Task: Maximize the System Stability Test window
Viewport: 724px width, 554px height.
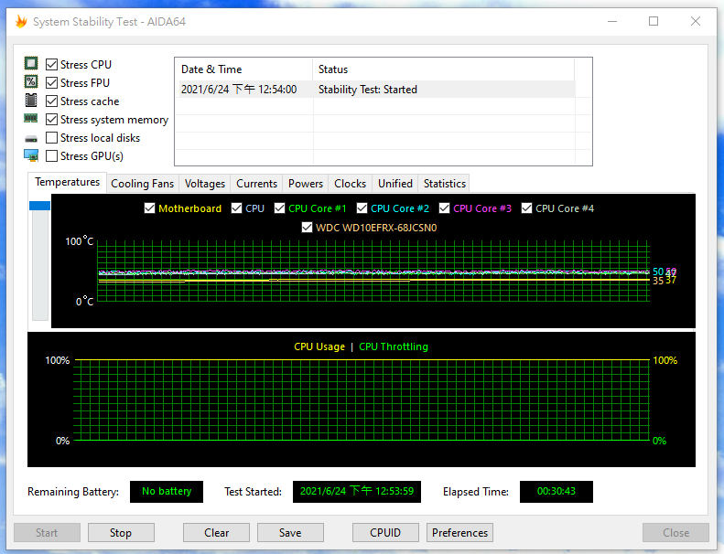Action: point(654,21)
